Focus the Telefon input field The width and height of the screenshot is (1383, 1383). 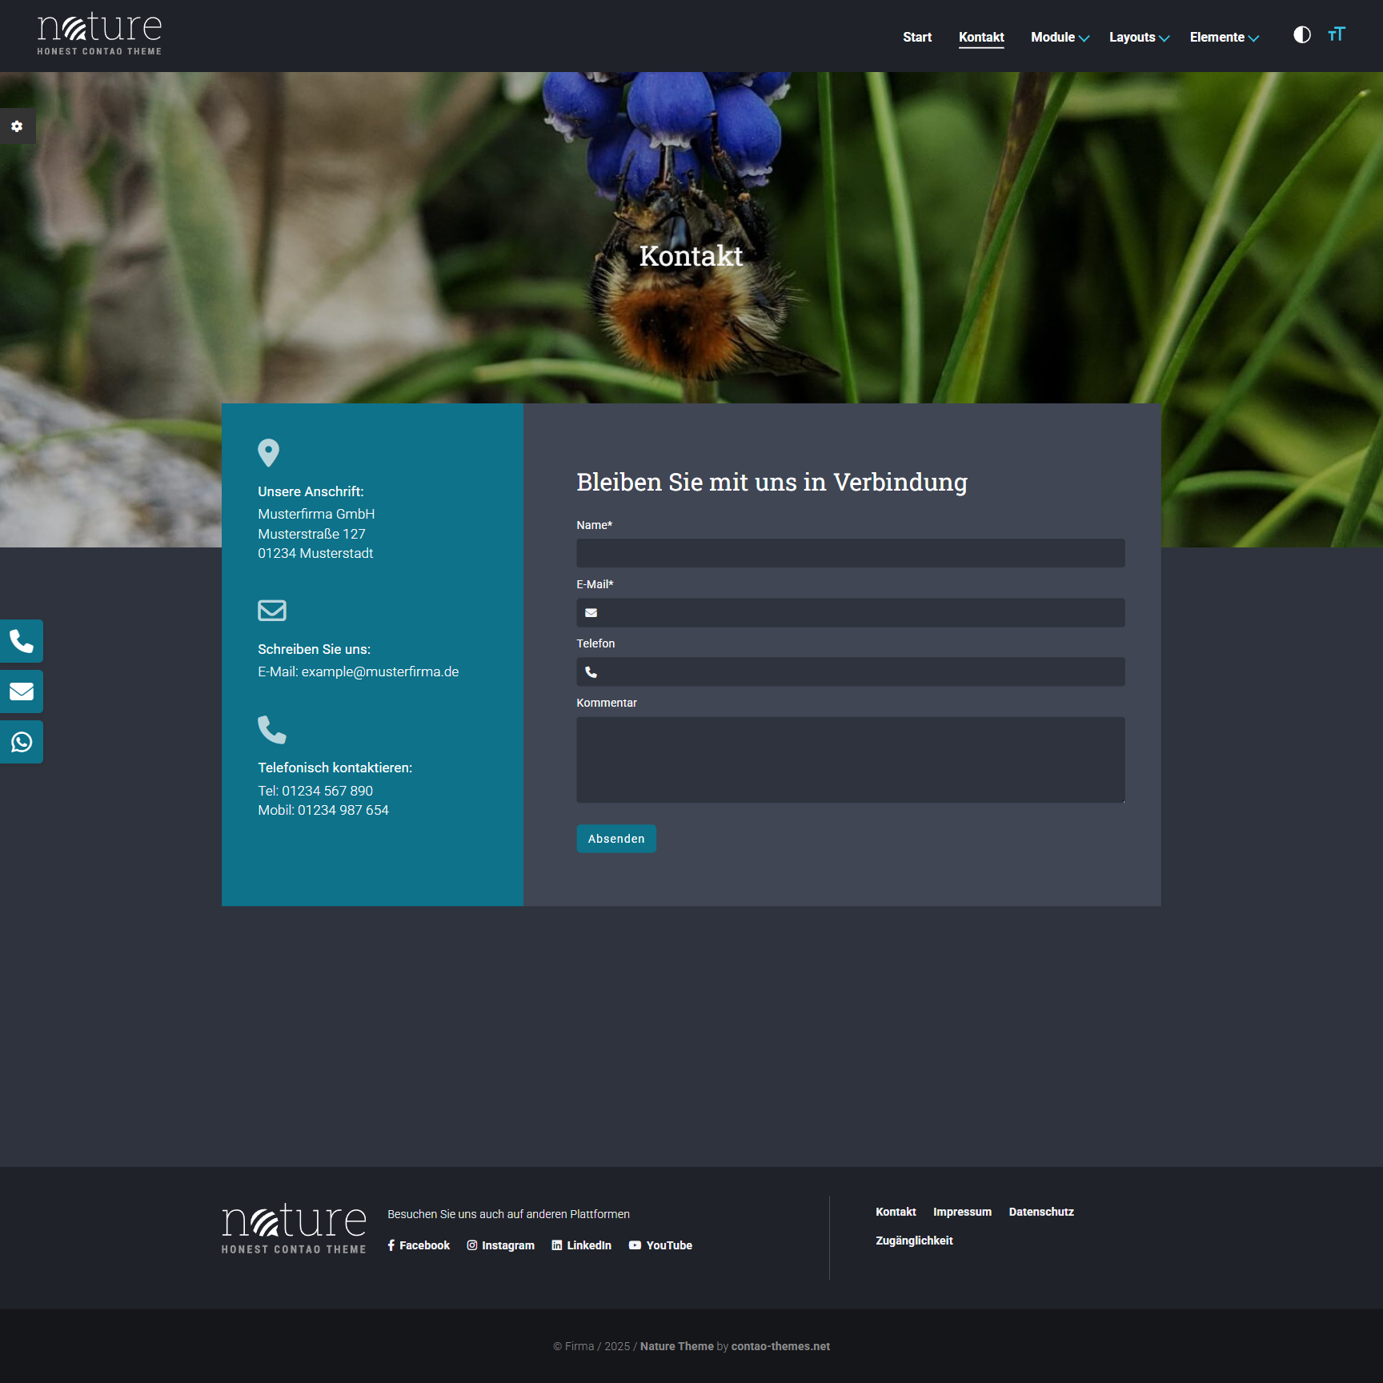(x=851, y=672)
